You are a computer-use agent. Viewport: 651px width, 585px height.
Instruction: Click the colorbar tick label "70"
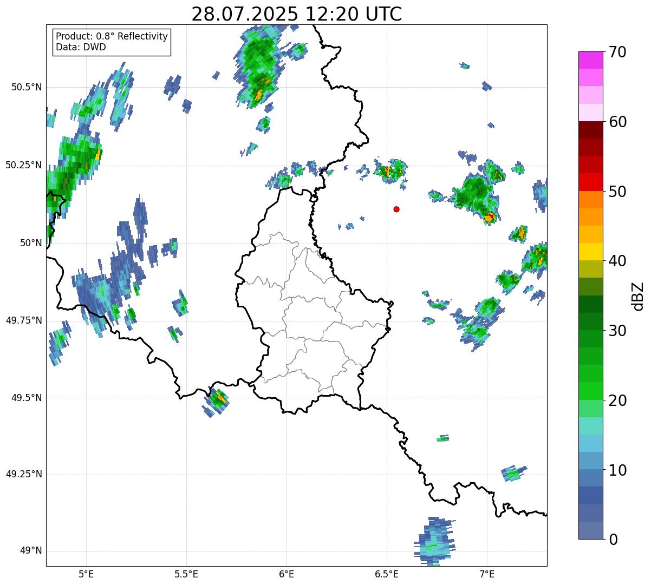pyautogui.click(x=618, y=52)
